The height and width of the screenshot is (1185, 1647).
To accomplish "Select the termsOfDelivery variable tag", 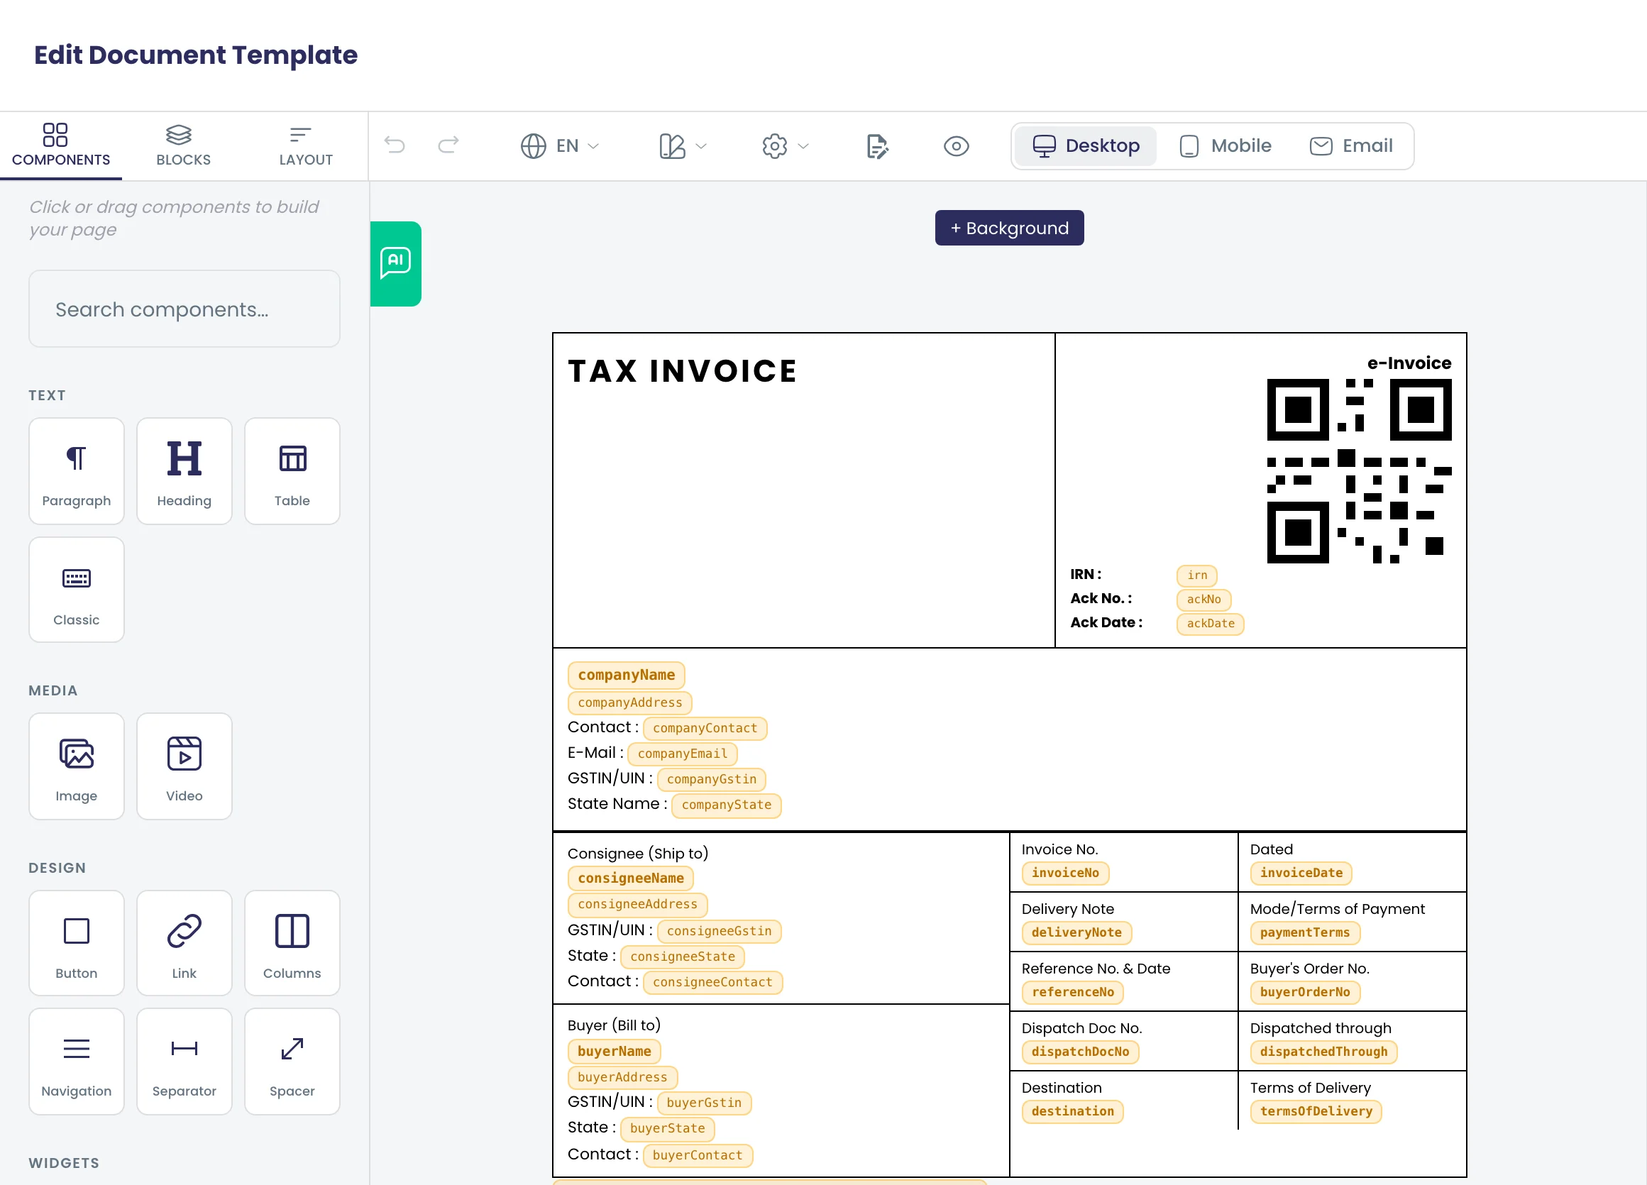I will [1316, 1111].
